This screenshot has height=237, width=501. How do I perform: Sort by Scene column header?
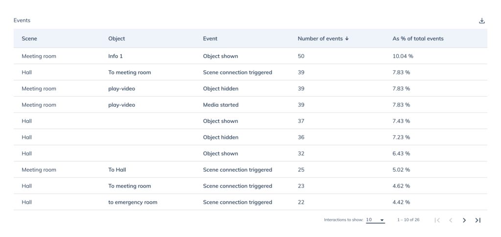29,39
